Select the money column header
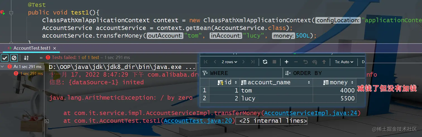Screen dimensions: 422x137 [x=335, y=83]
